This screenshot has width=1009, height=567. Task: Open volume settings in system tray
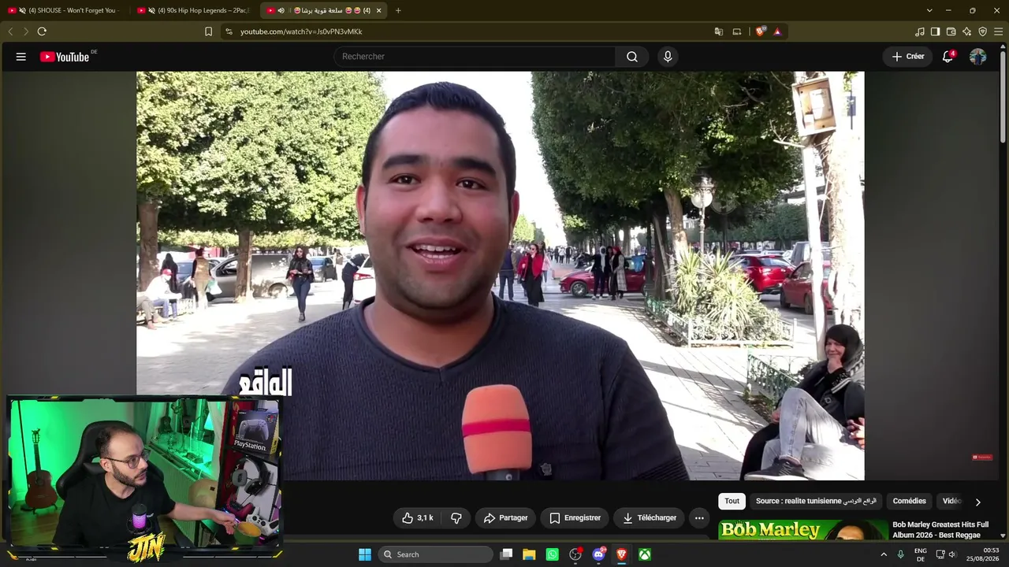(x=951, y=554)
